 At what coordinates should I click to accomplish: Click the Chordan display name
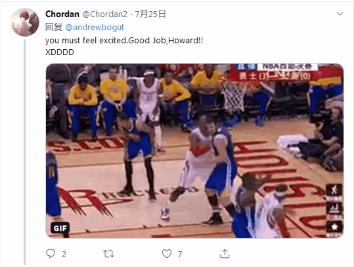(62, 14)
